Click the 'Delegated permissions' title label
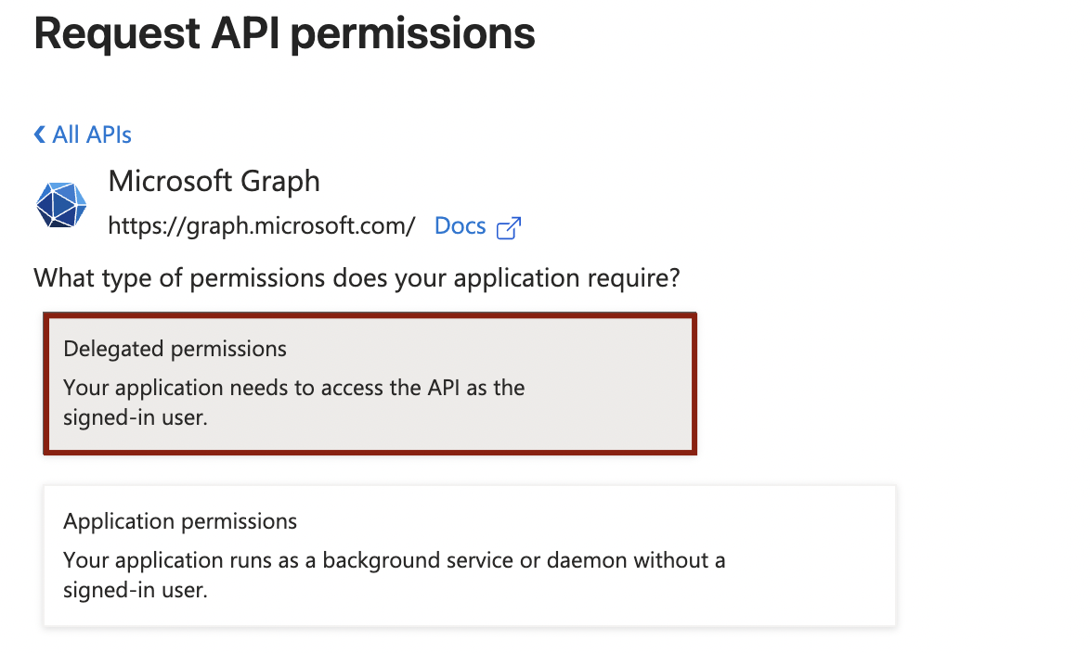The height and width of the screenshot is (653, 1090). [x=175, y=350]
